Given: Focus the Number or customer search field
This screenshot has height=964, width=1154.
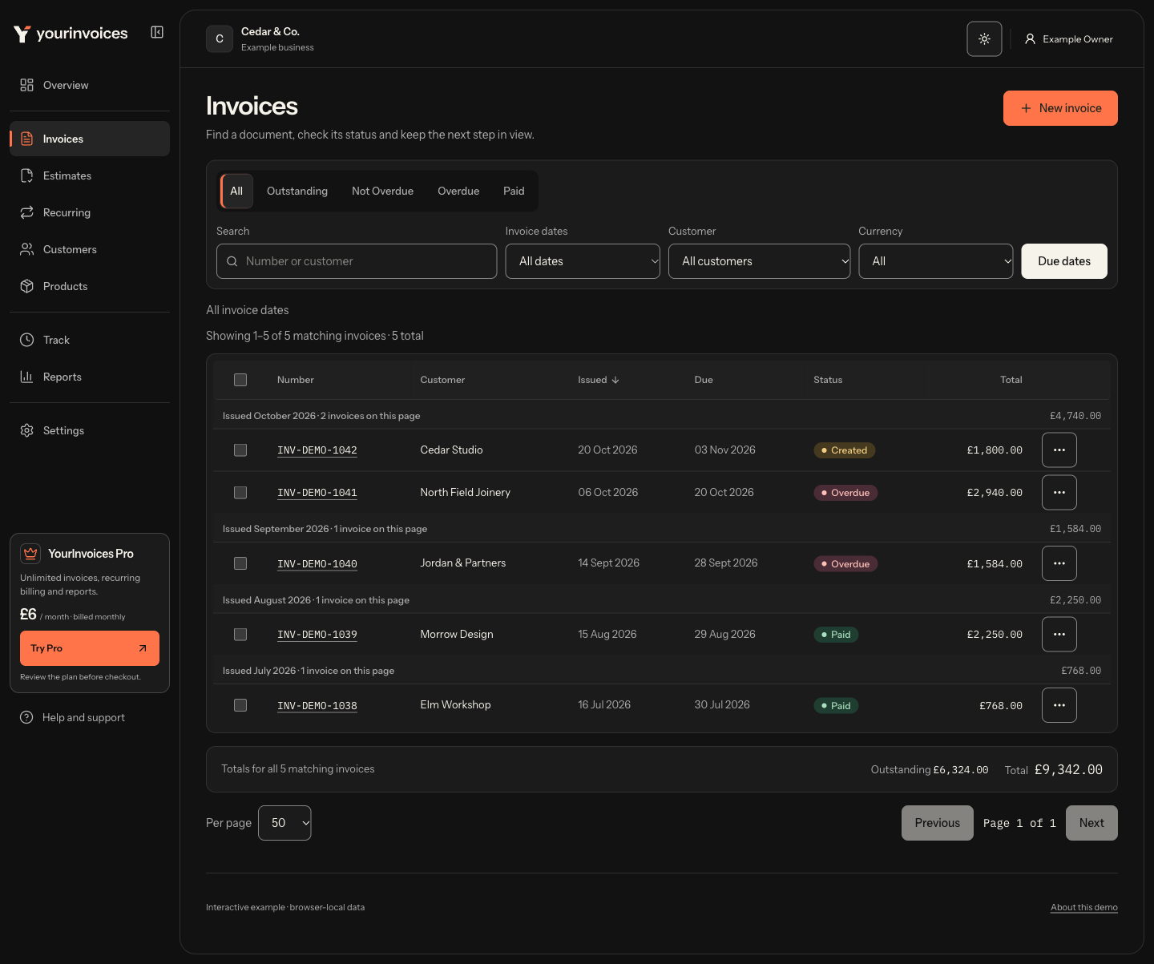Looking at the screenshot, I should [x=357, y=261].
